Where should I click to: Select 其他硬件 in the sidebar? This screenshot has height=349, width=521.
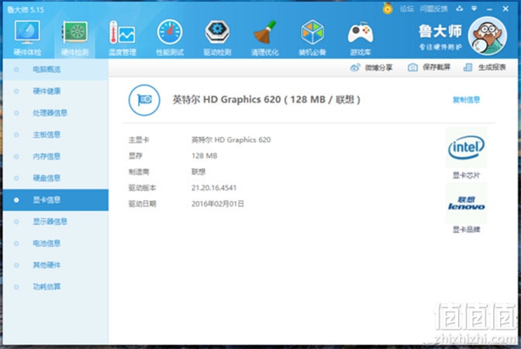tap(56, 265)
